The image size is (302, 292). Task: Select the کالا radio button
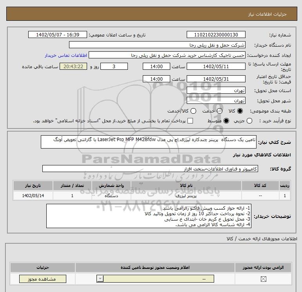pos(240,111)
